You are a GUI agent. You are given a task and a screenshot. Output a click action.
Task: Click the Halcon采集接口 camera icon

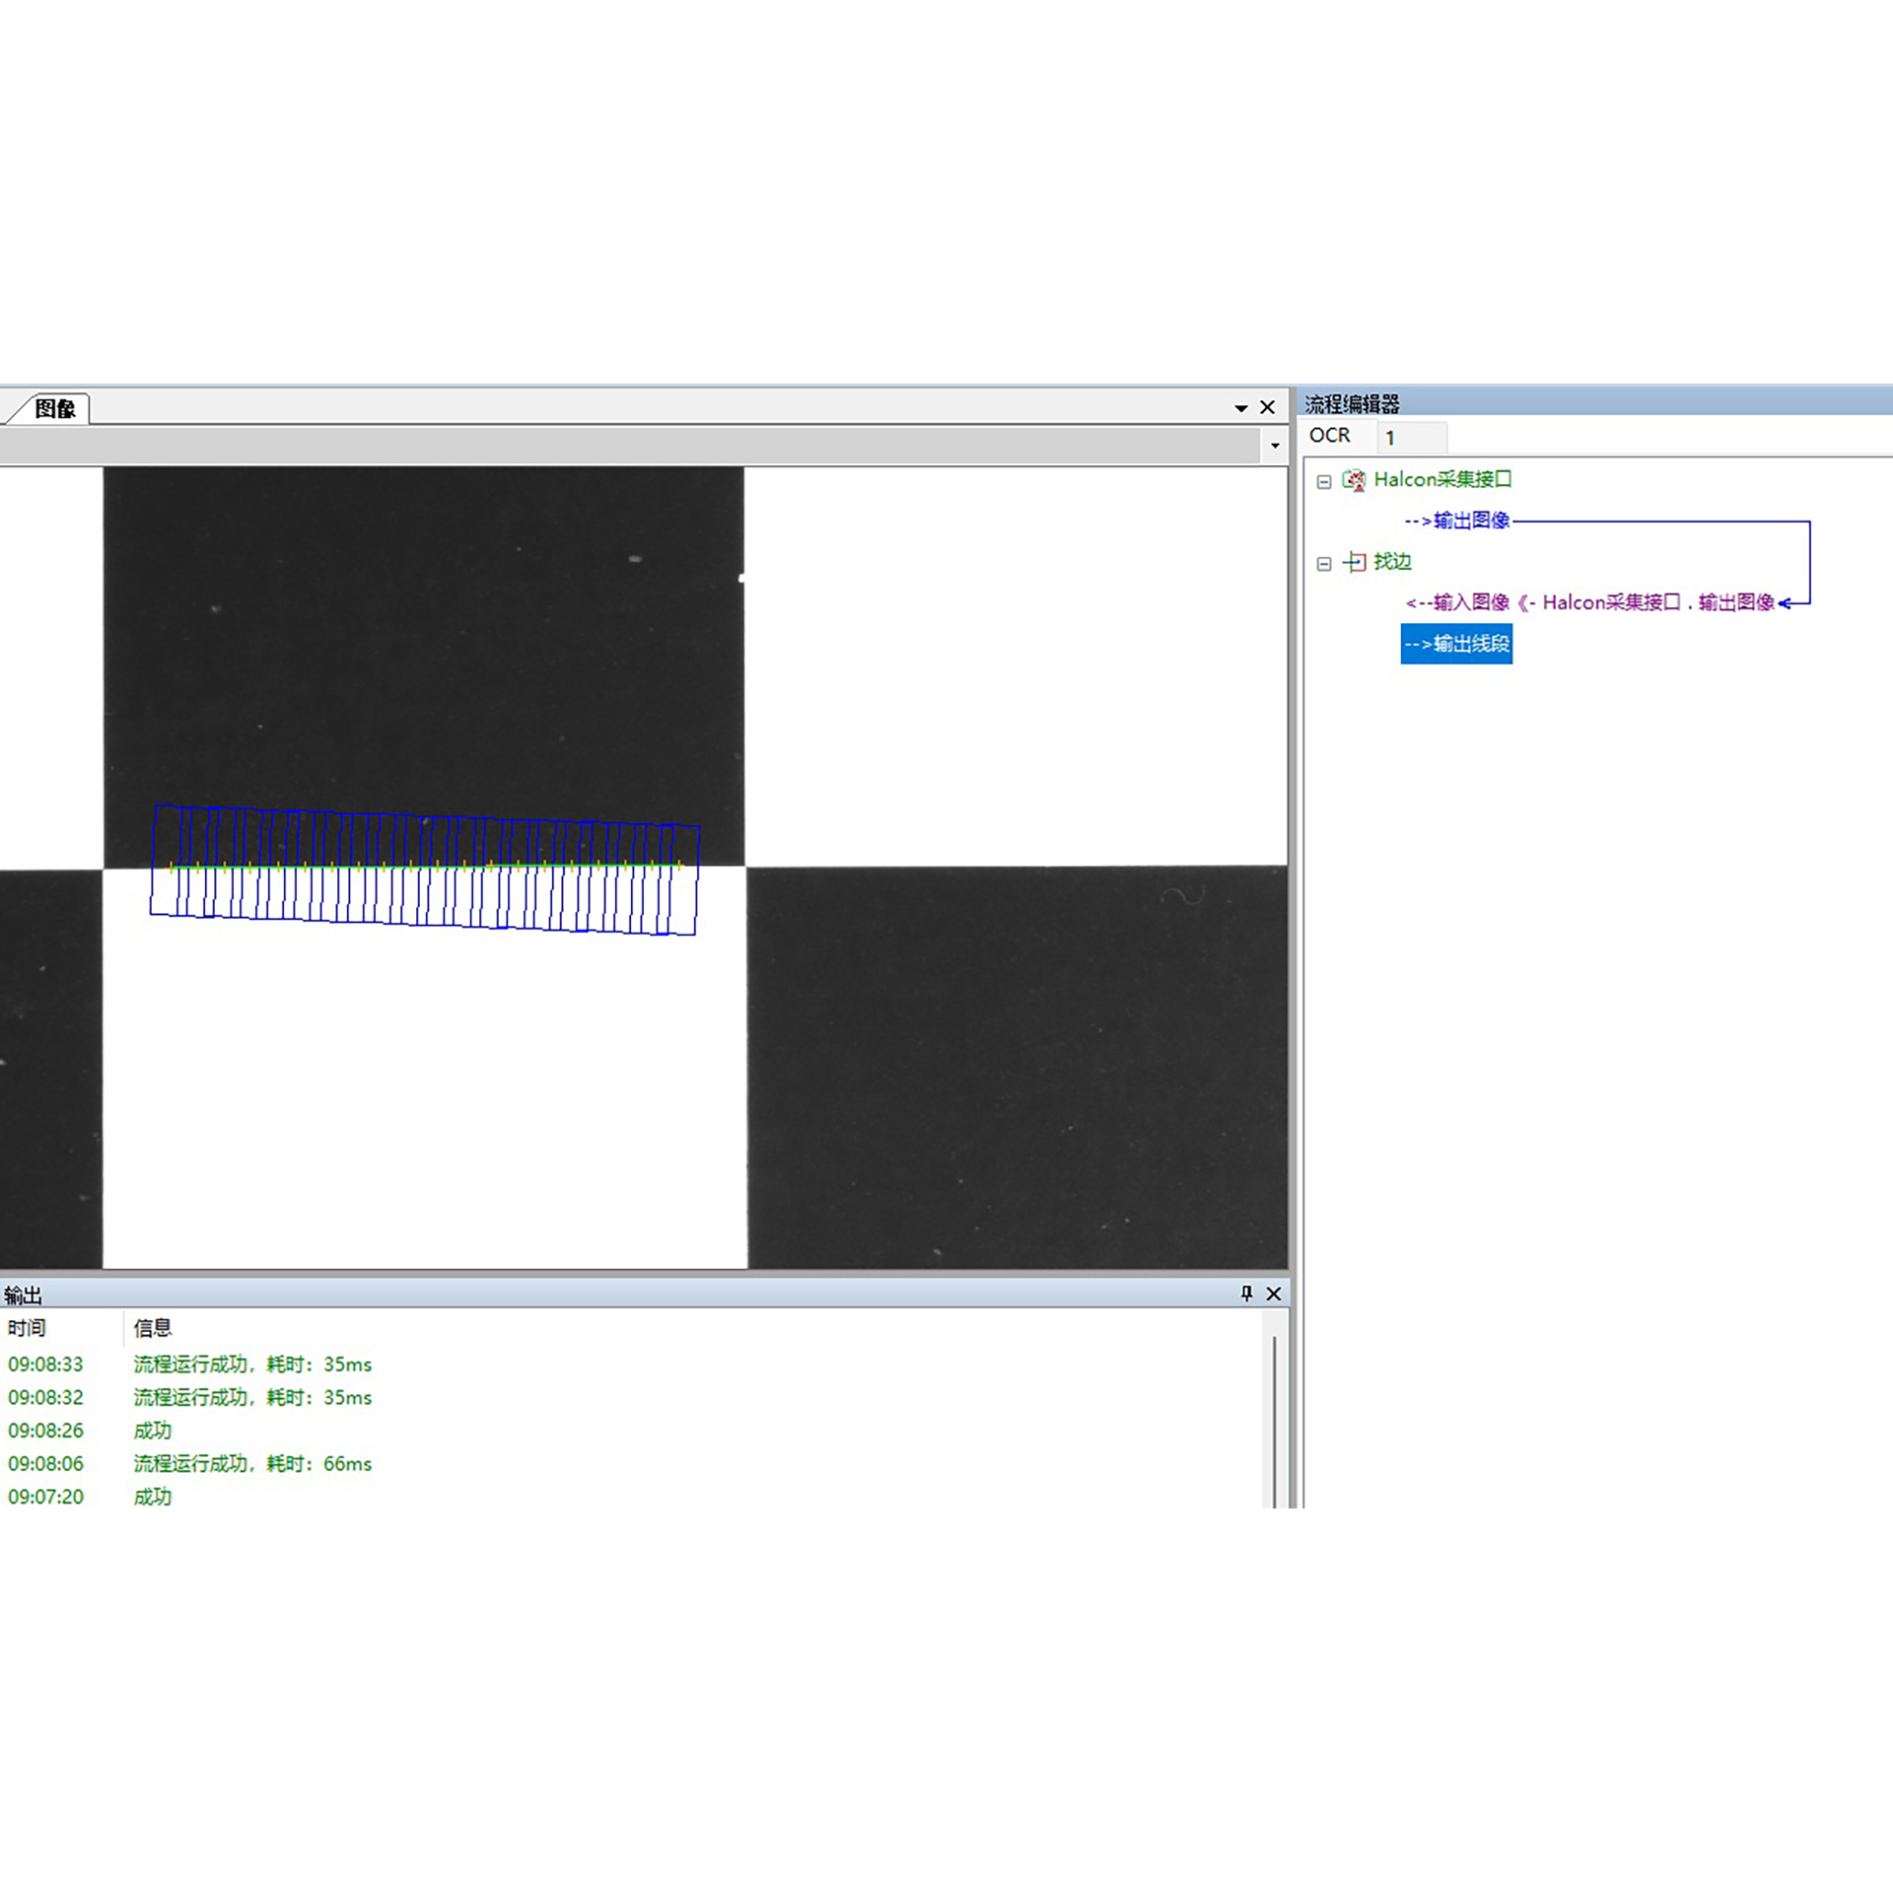coord(1354,480)
